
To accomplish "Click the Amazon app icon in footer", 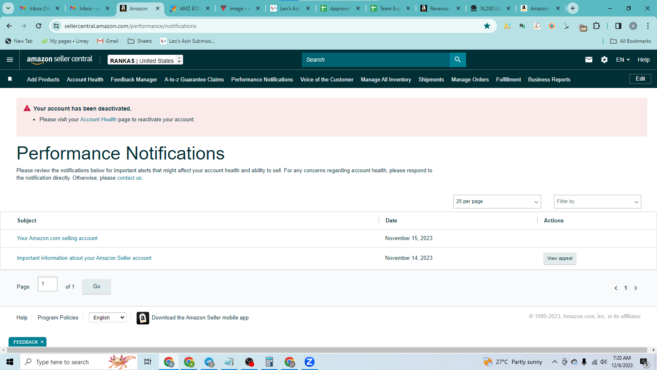I will coord(142,318).
